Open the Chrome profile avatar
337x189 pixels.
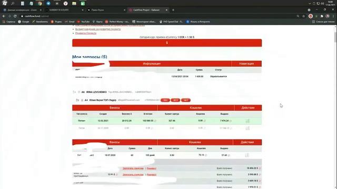point(328,16)
